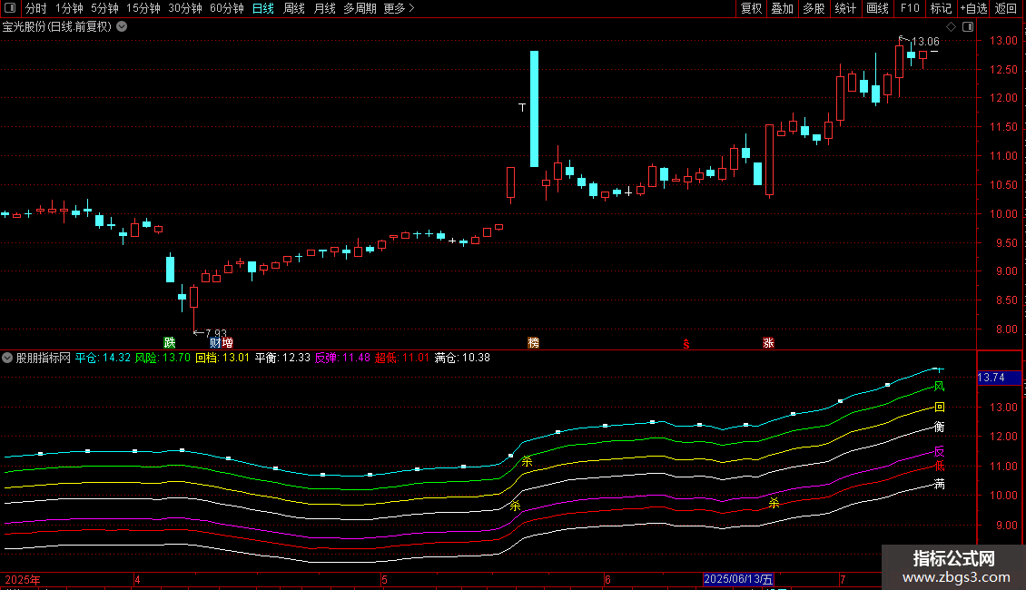Click the month 4 timeline label
Viewport: 1026px width, 590px height.
coord(137,579)
